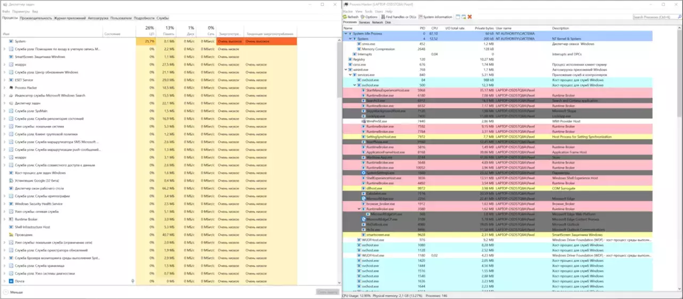The width and height of the screenshot is (683, 299).
Task: Open the Disk tab in Process Hacker
Action: pos(388,22)
